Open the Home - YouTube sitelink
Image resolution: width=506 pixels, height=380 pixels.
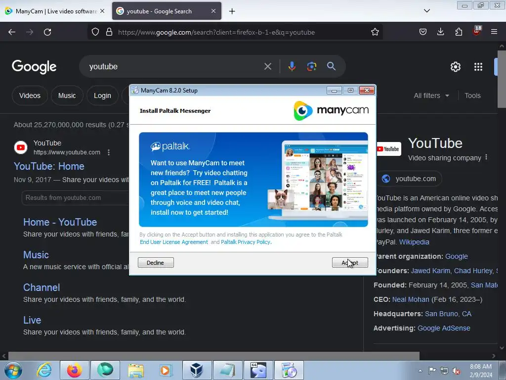point(60,222)
